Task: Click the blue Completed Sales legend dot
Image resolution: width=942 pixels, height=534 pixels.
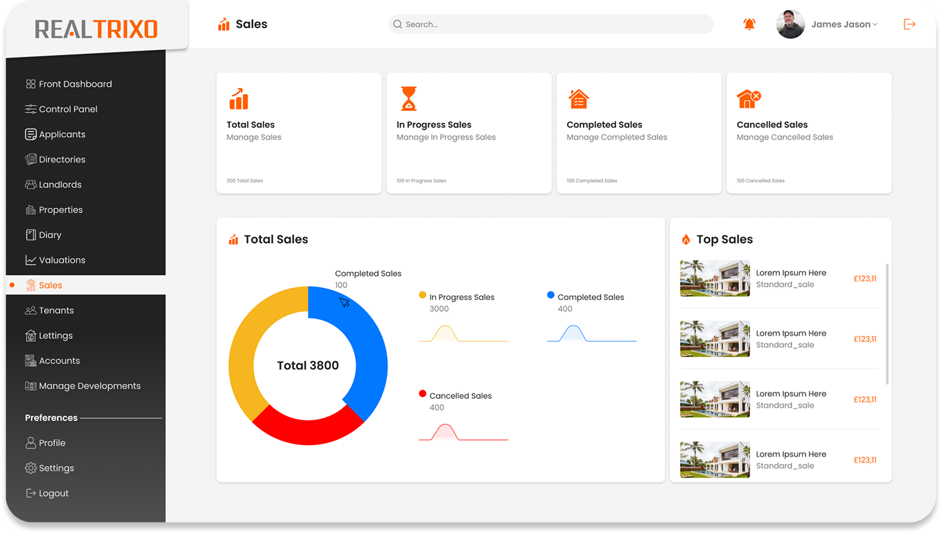Action: coord(550,295)
